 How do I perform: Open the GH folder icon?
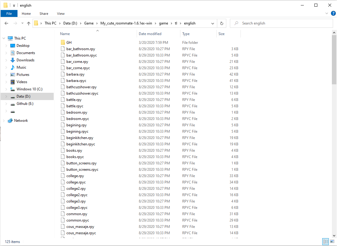coord(63,42)
